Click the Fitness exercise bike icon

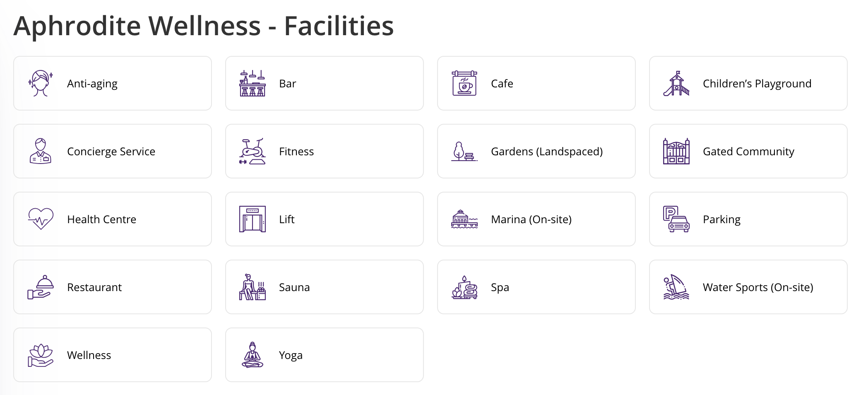(x=253, y=151)
